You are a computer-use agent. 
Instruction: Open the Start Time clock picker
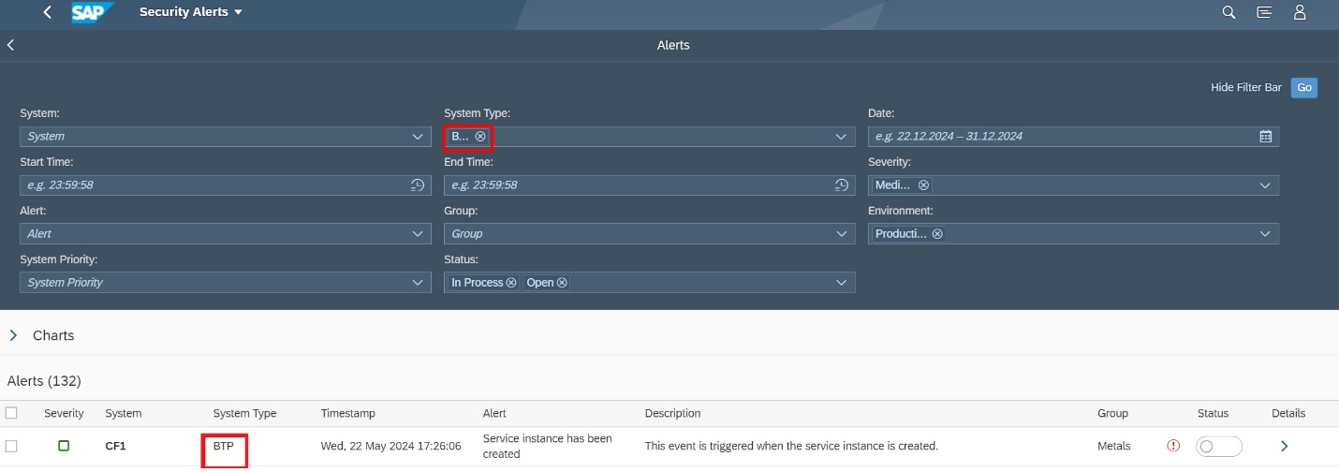point(419,185)
